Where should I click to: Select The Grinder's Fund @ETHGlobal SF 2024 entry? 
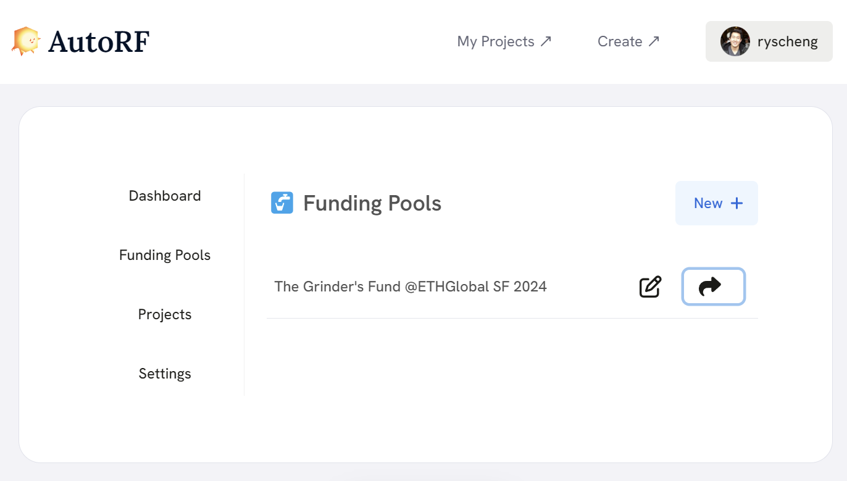tap(411, 287)
